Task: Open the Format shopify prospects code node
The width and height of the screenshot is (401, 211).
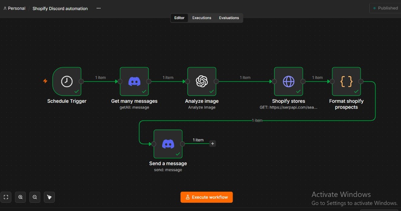Action: 346,81
